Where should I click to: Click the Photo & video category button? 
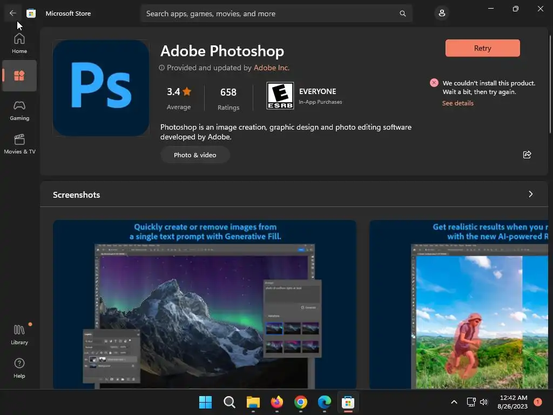pos(195,155)
